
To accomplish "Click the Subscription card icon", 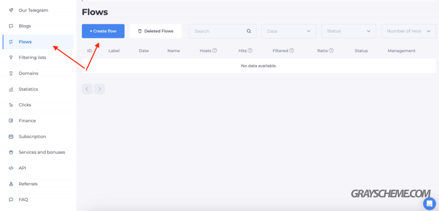I will pyautogui.click(x=11, y=137).
